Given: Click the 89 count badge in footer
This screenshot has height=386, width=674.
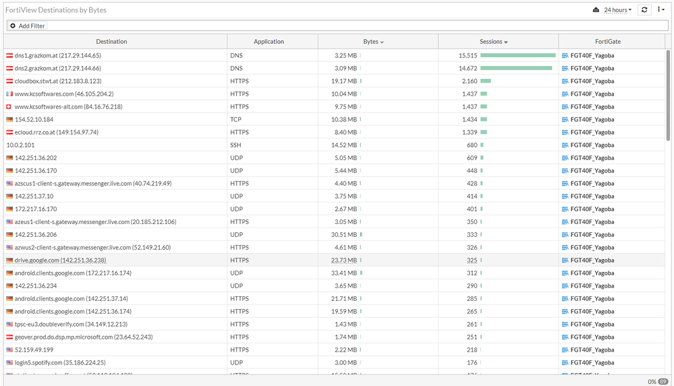Looking at the screenshot, I should (664, 381).
